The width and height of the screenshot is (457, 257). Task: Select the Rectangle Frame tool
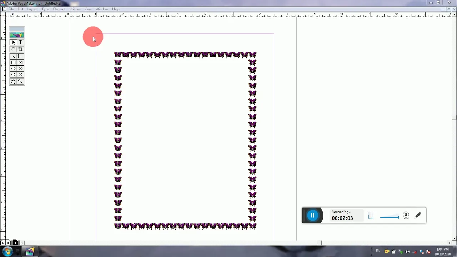coord(20,62)
